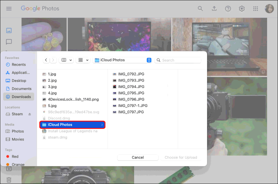Open the iCloud Photos location popup

122,60
